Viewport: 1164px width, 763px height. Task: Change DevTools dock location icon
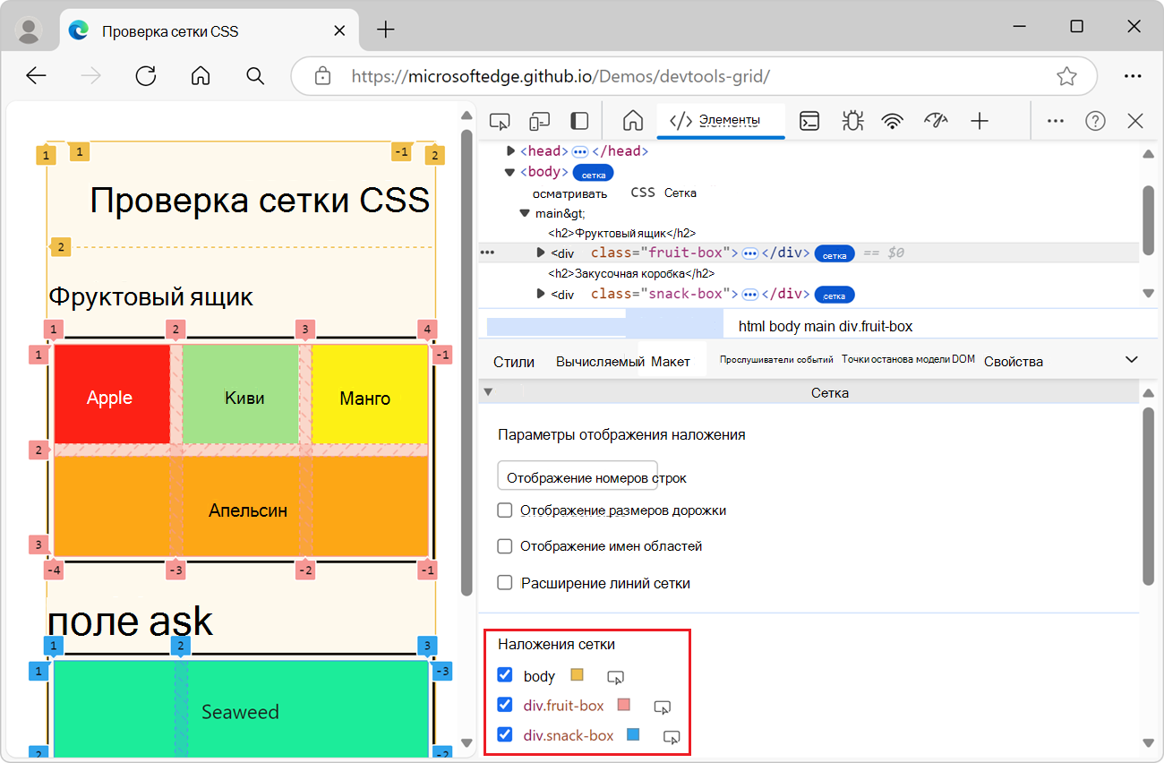pos(578,120)
